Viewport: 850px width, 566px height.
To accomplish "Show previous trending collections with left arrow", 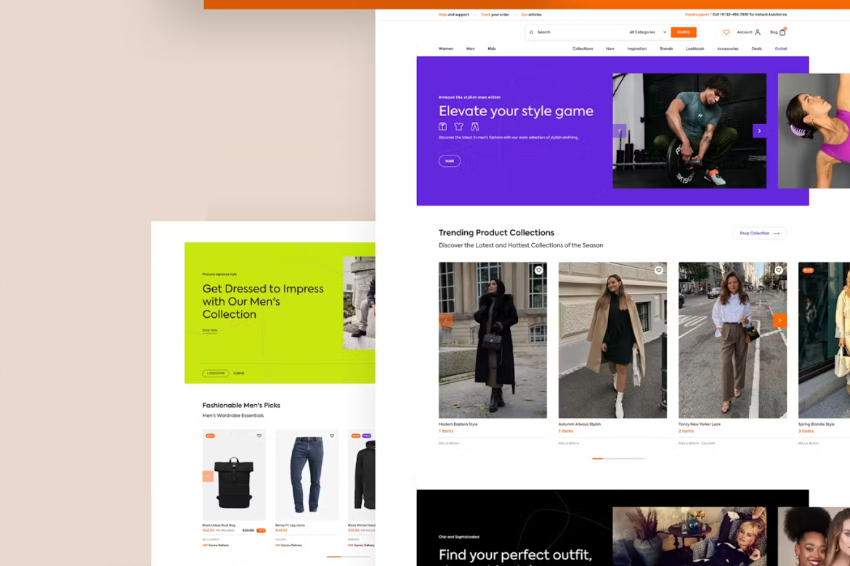I will pyautogui.click(x=445, y=321).
